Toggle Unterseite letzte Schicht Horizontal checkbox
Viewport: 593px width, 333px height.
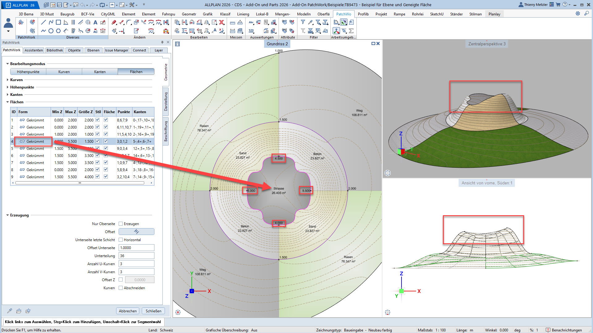coord(121,240)
